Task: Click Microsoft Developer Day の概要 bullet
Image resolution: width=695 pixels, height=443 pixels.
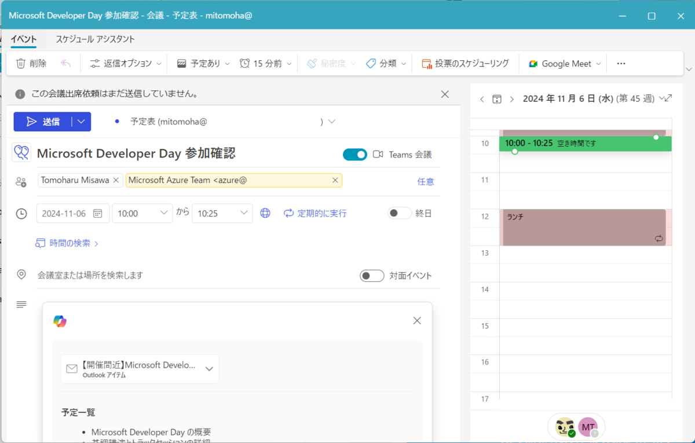Action: coord(151,432)
